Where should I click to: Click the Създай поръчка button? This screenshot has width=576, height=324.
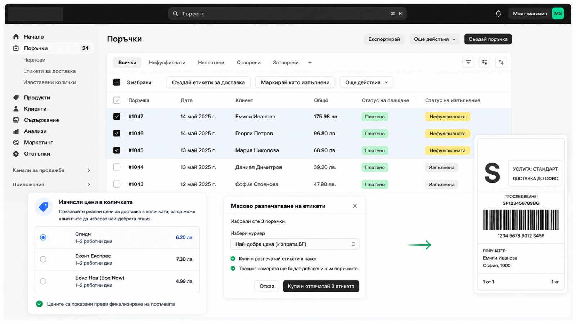point(488,39)
